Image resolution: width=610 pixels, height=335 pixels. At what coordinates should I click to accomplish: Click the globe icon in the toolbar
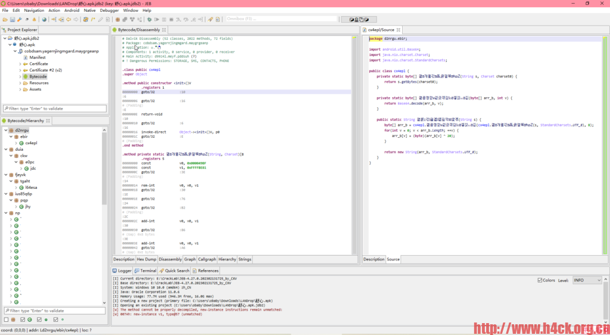[x=44, y=19]
